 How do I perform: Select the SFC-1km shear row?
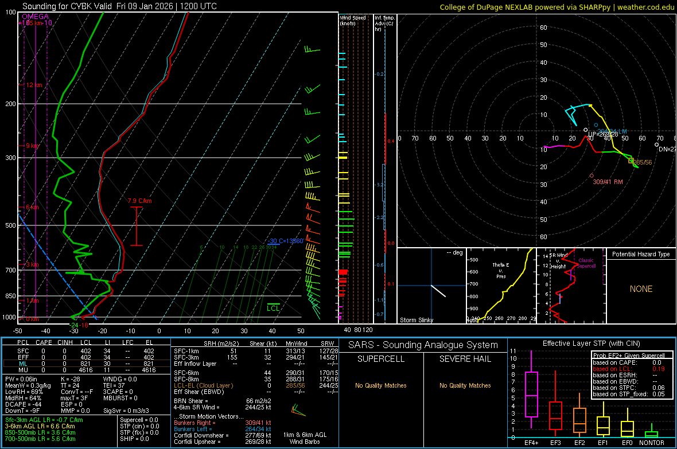[x=256, y=351]
